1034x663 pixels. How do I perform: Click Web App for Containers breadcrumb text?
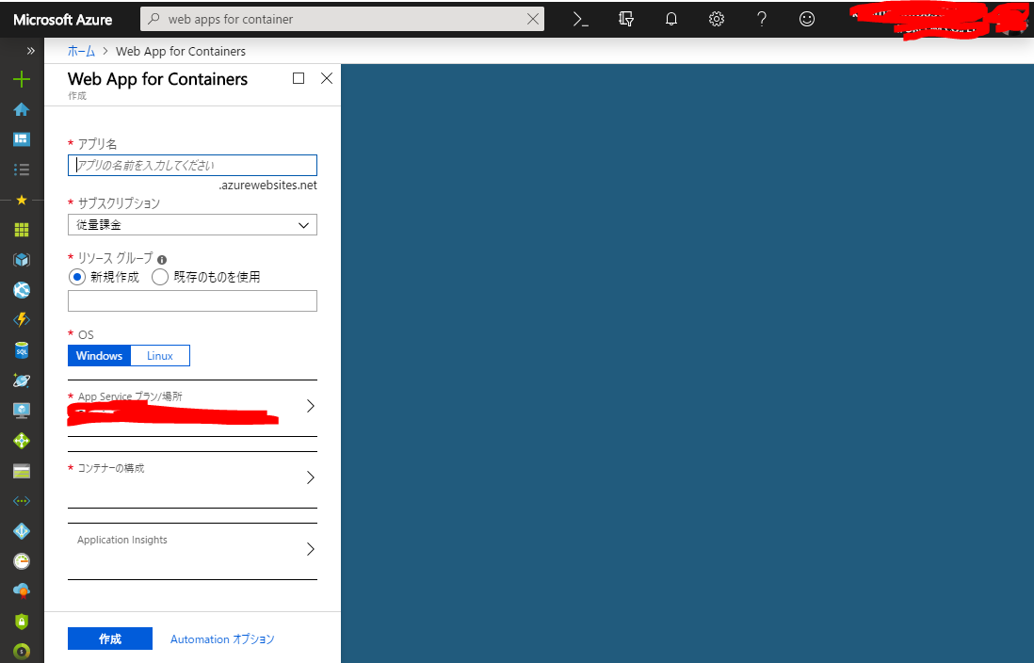(181, 51)
